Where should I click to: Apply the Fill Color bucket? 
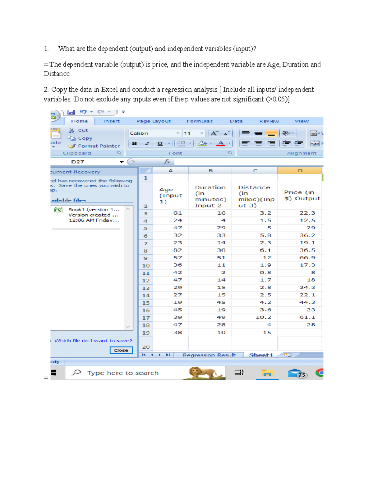(202, 143)
